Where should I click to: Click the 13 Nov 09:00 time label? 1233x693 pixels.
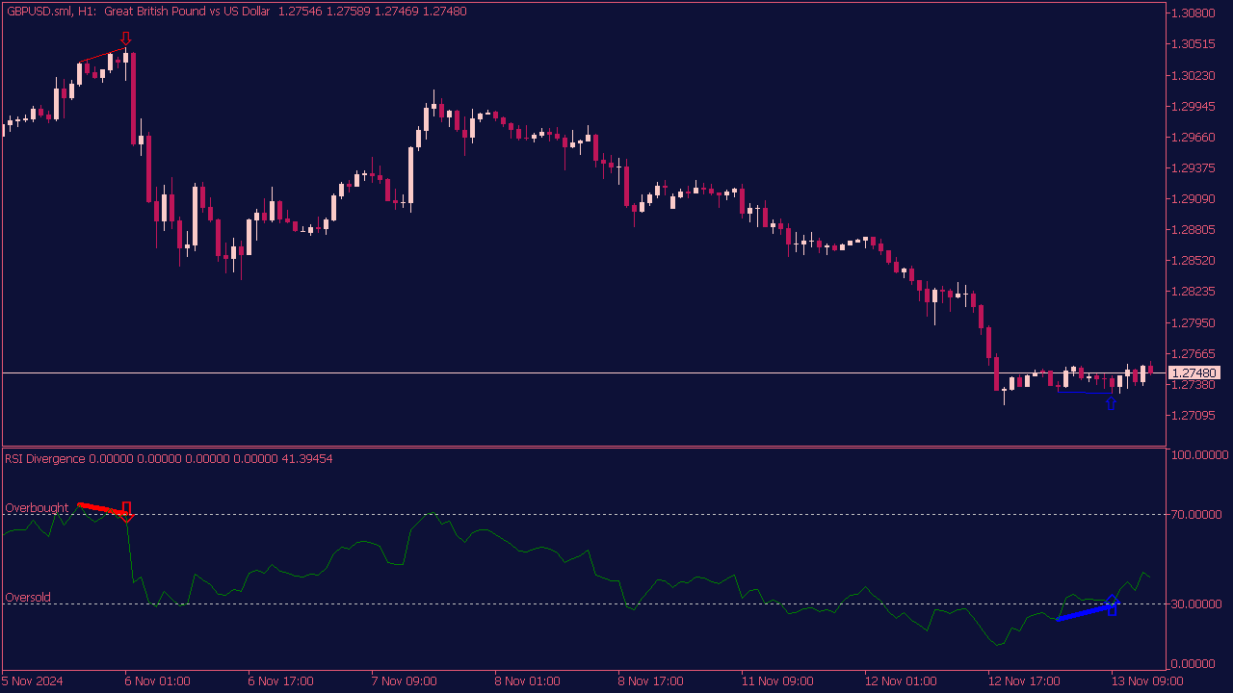1147,681
